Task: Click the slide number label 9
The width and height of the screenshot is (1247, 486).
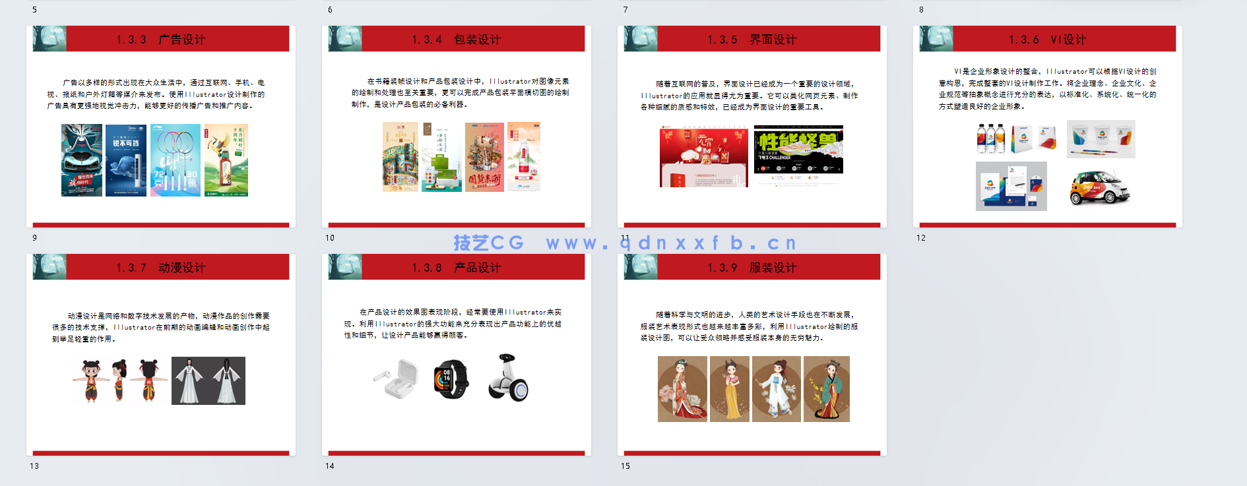Action: (34, 238)
